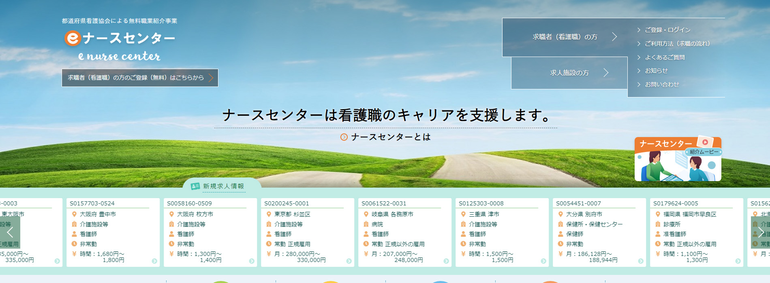Click the ナースセンターとは link
The width and height of the screenshot is (770, 283).
(x=391, y=137)
